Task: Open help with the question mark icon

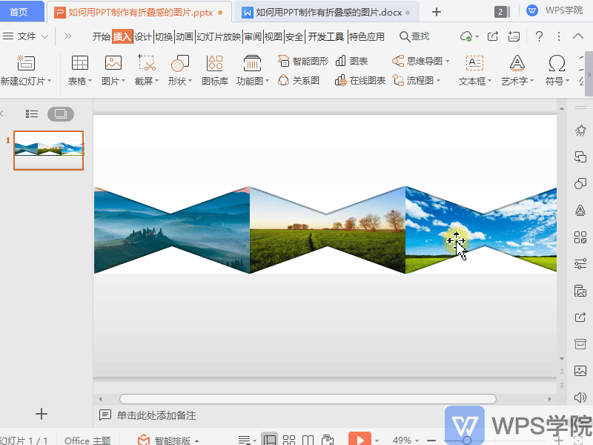Action: click(x=540, y=36)
